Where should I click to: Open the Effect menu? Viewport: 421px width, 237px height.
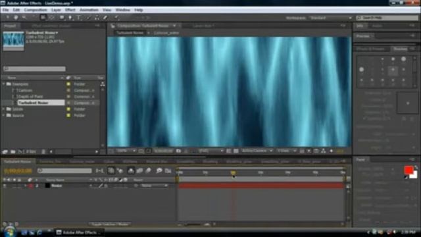click(70, 10)
